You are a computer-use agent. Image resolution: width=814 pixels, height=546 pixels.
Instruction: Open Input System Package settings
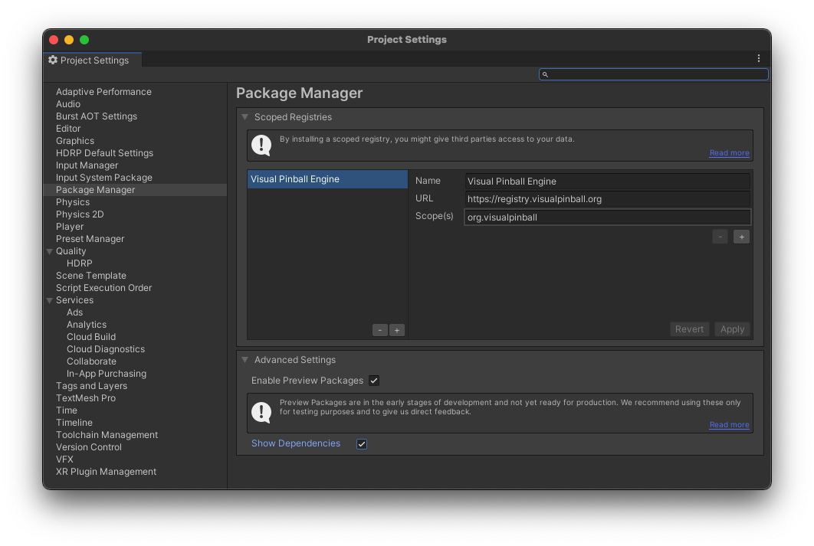(103, 178)
